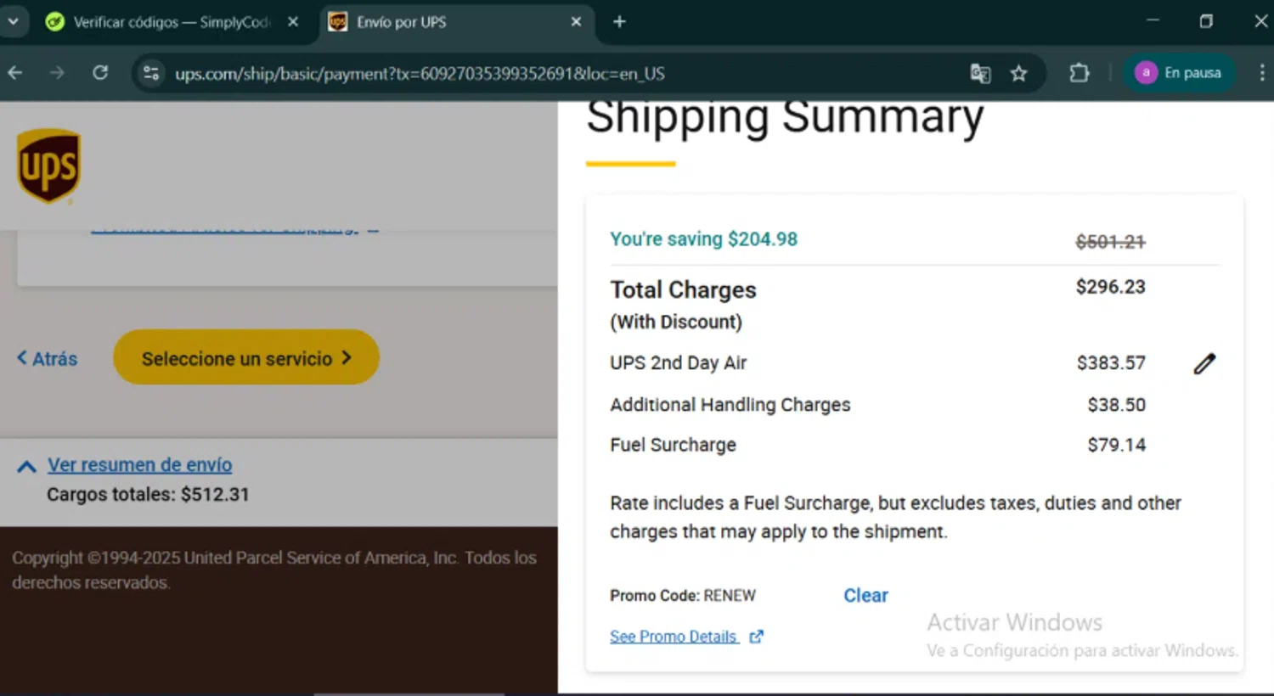This screenshot has width=1274, height=696.
Task: Click the pencil edit icon beside UPS 2nd Day Air
Action: point(1204,364)
